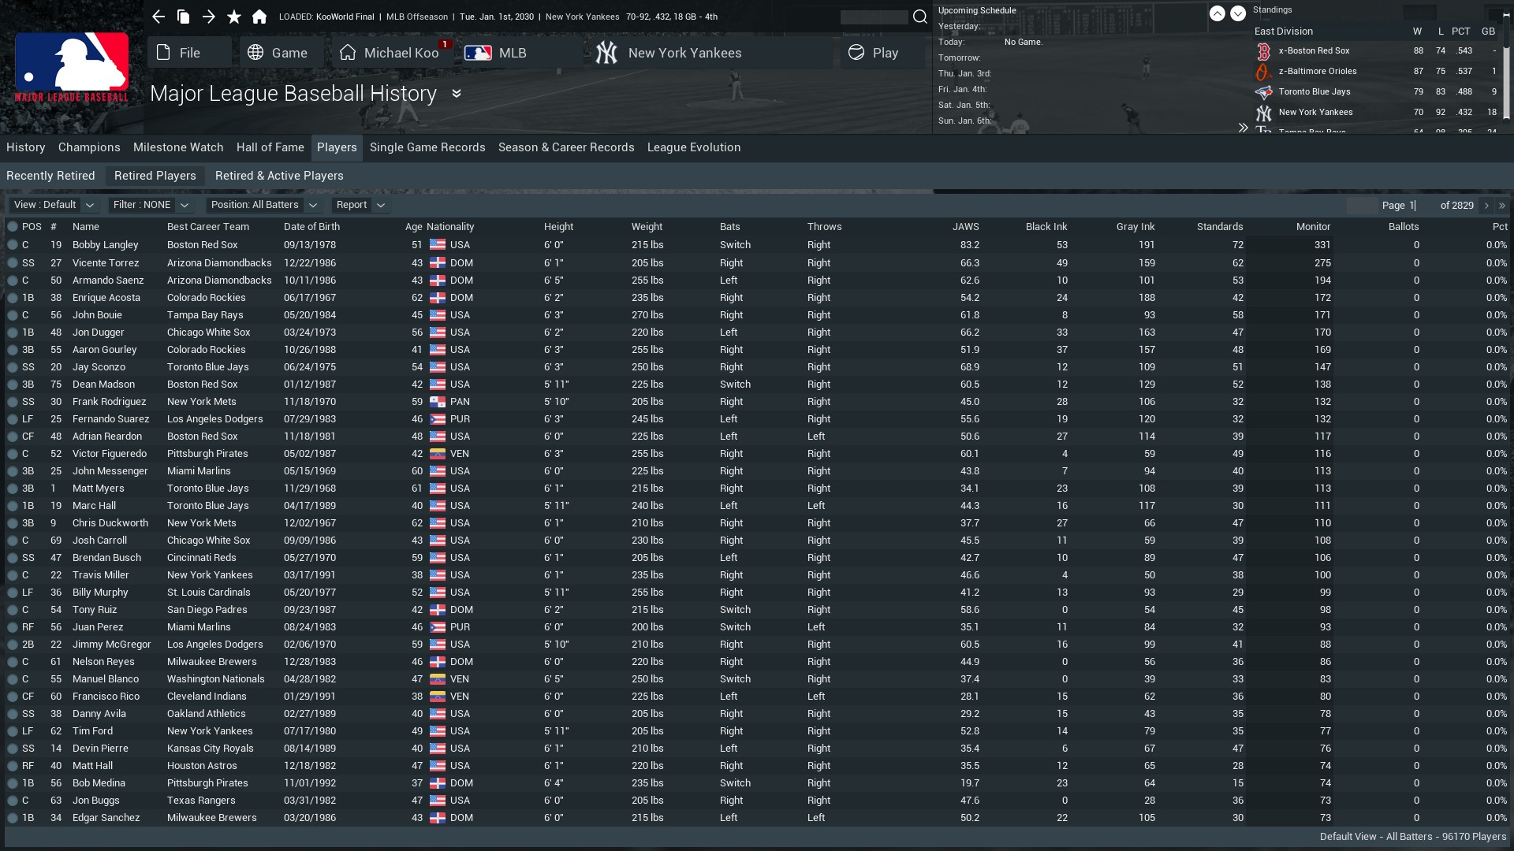Open player Jay Sconzo
The height and width of the screenshot is (851, 1514).
point(99,367)
